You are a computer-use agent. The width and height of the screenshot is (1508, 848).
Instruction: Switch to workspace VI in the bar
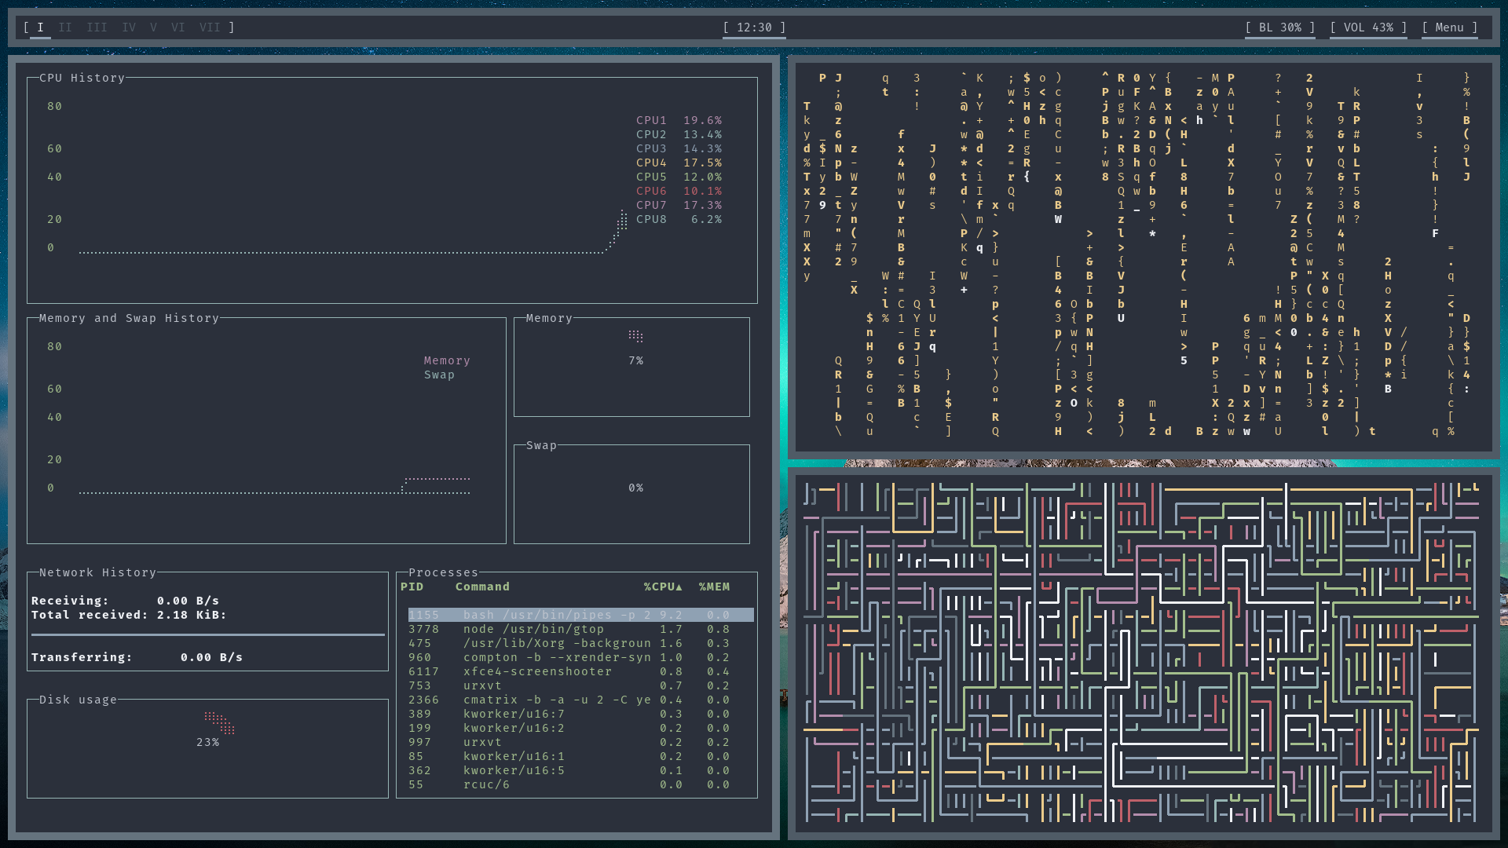[178, 27]
